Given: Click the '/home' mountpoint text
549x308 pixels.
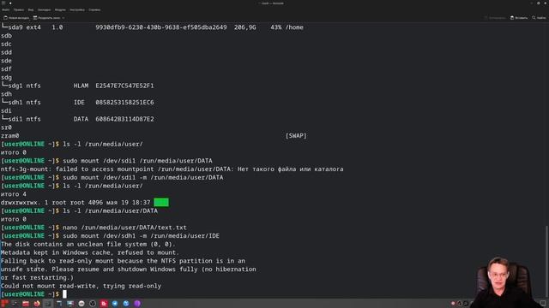Looking at the screenshot, I should tap(294, 27).
